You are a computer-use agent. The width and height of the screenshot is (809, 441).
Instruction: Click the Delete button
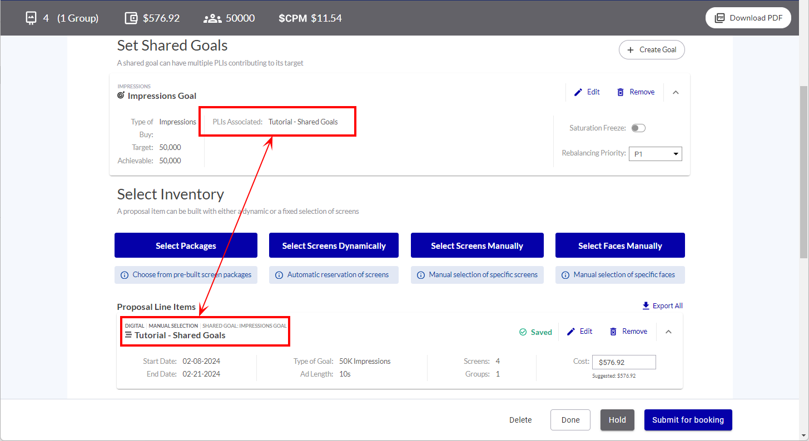[x=520, y=420]
